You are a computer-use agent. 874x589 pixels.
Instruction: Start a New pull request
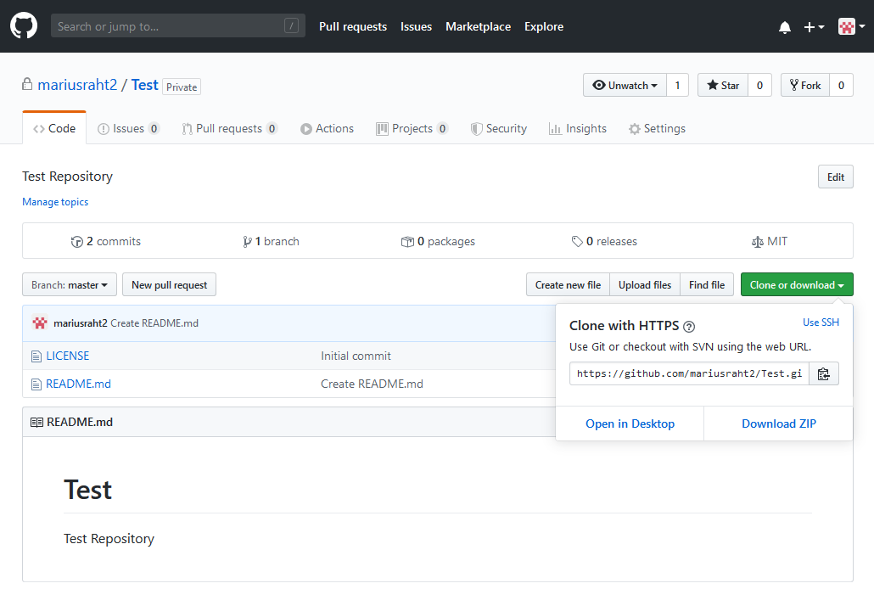click(x=170, y=284)
